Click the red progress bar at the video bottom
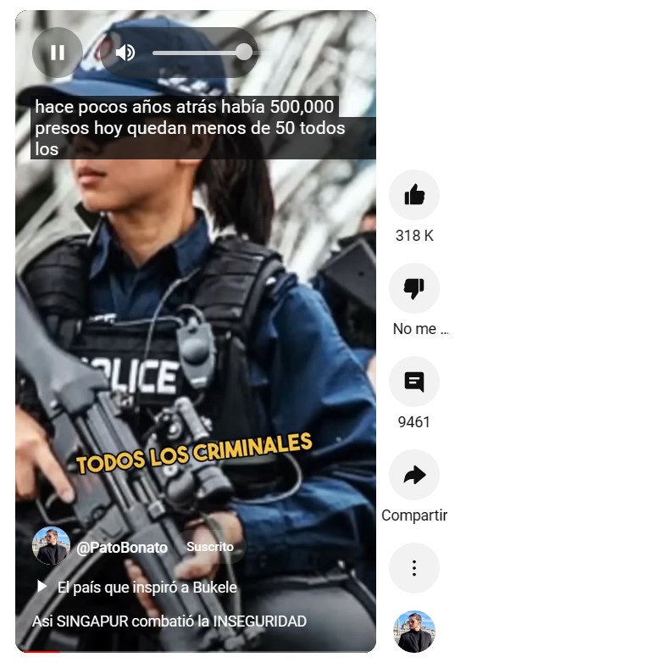 [x=42, y=652]
